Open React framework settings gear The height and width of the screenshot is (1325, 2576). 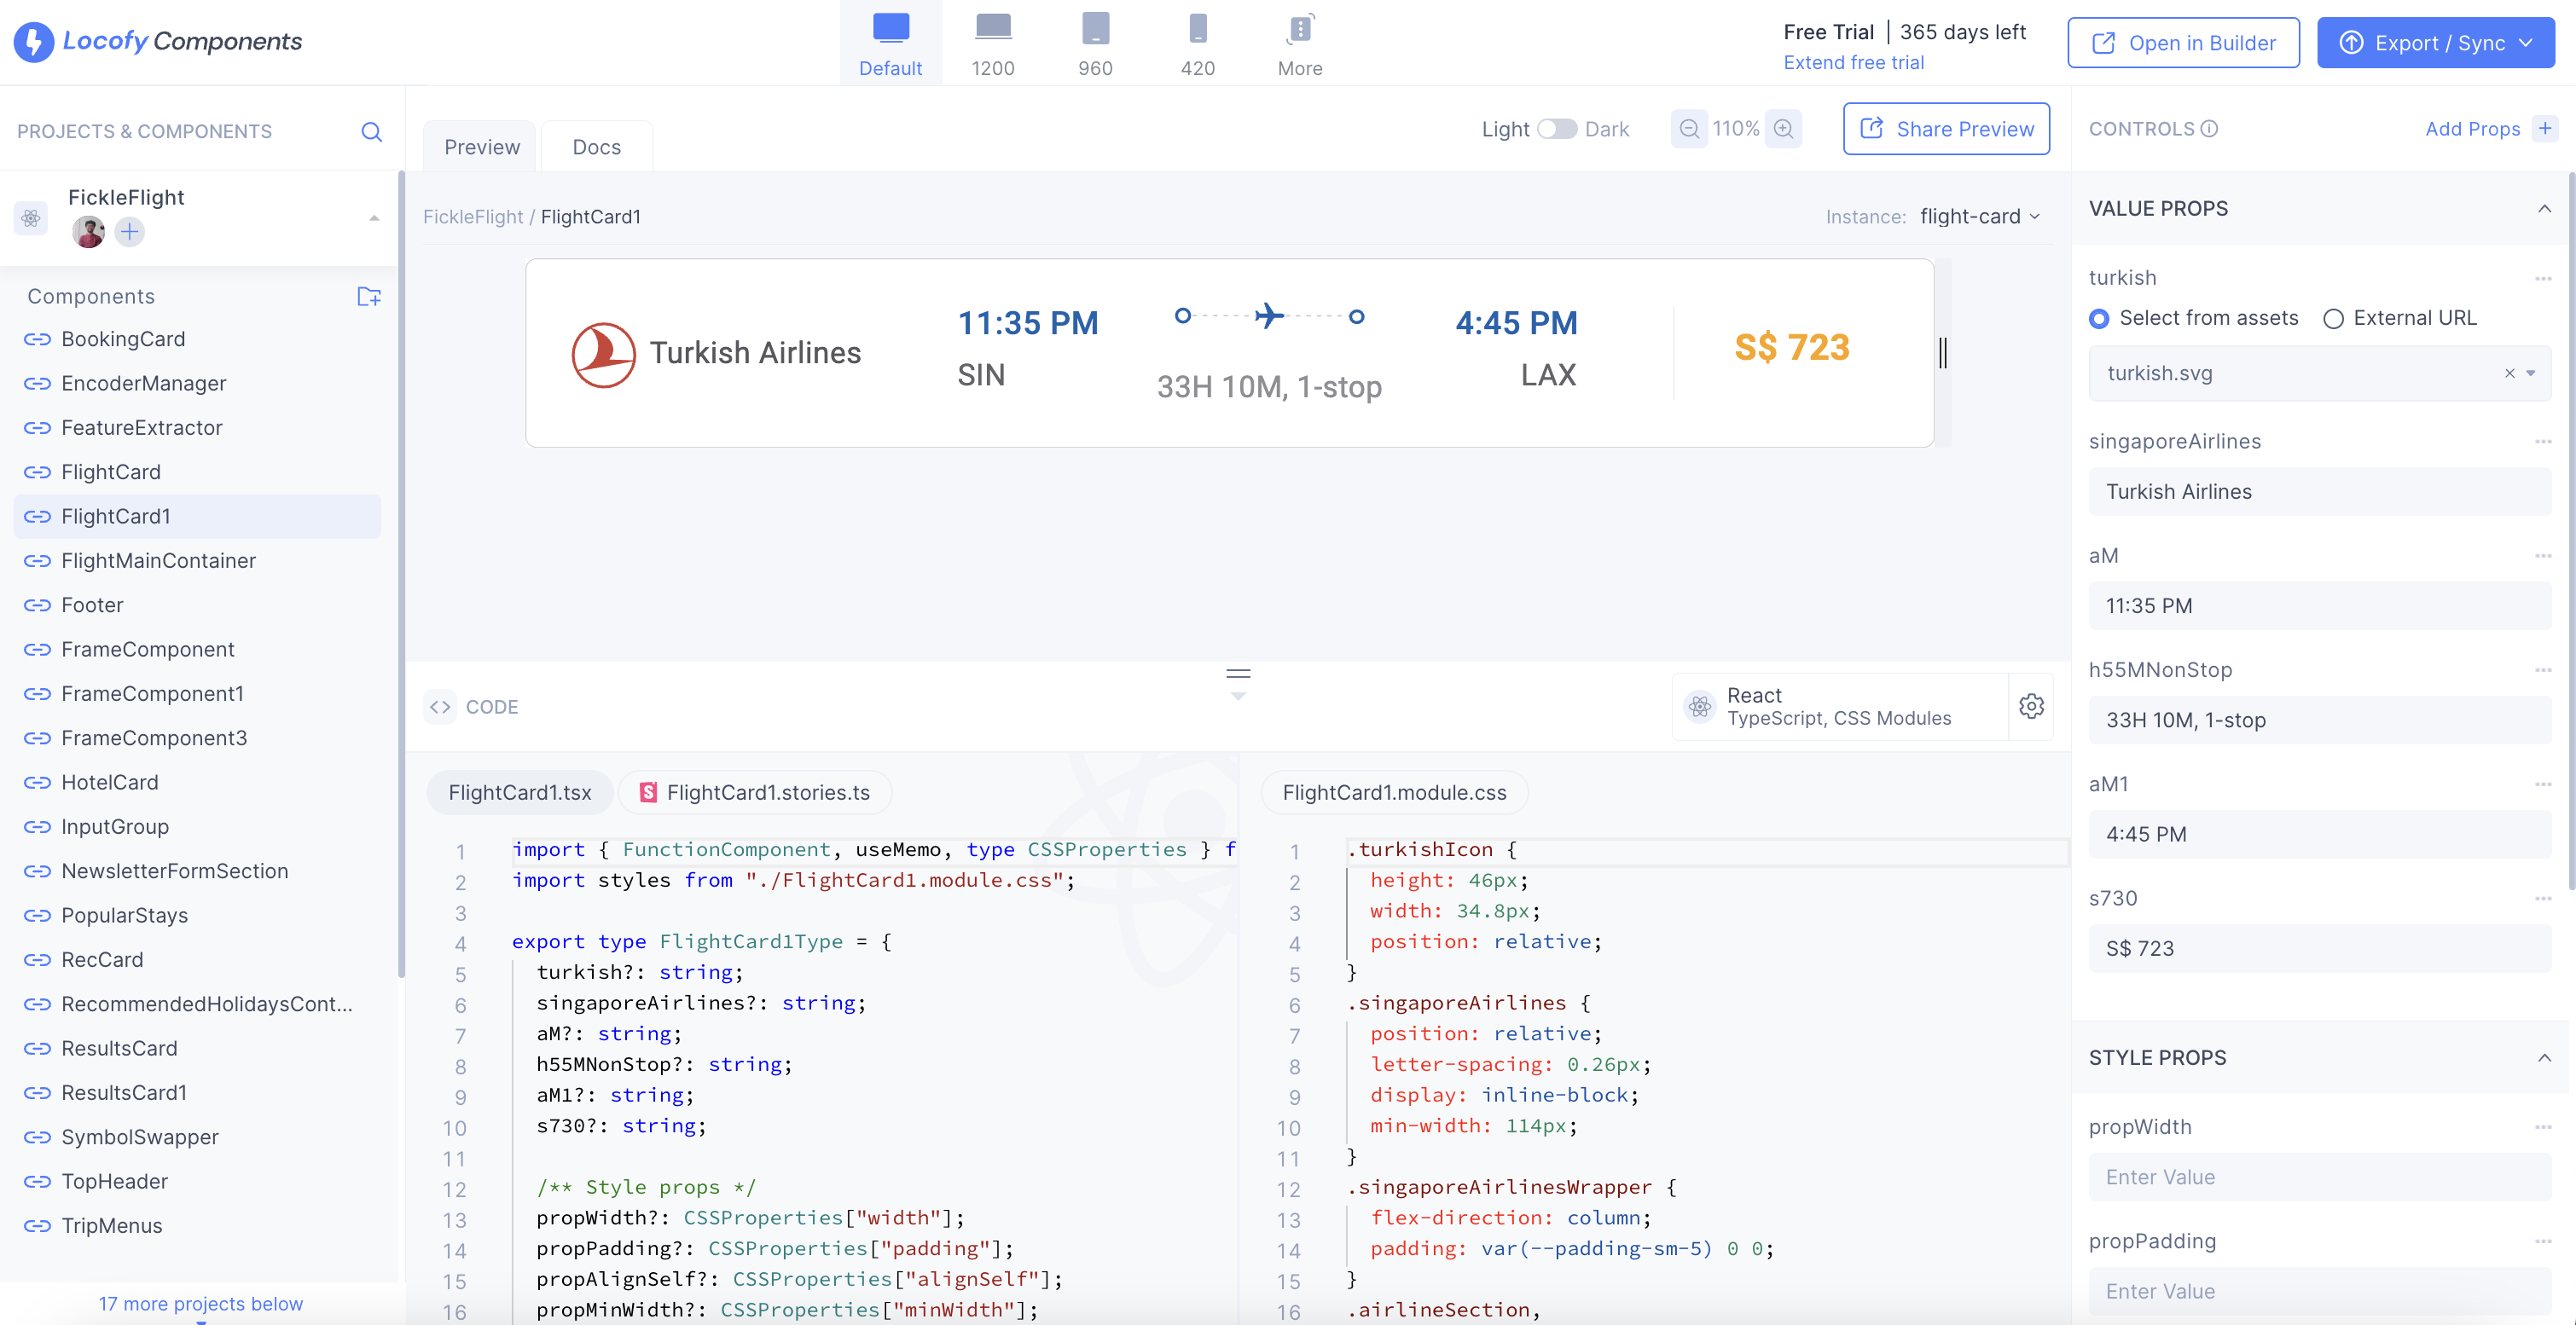[2032, 707]
